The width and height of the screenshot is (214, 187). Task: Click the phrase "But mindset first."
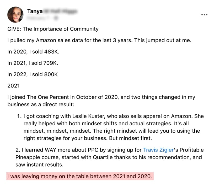[x=131, y=138]
